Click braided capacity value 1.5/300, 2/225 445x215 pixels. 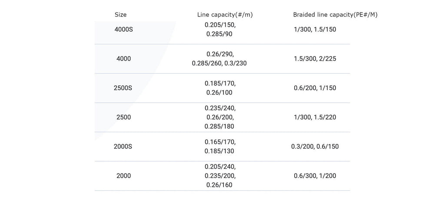pyautogui.click(x=315, y=59)
